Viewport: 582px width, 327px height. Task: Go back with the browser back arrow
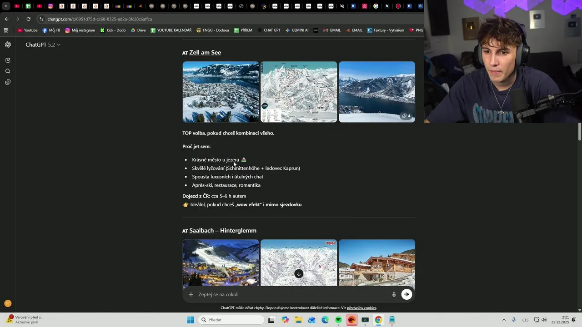tap(6, 19)
